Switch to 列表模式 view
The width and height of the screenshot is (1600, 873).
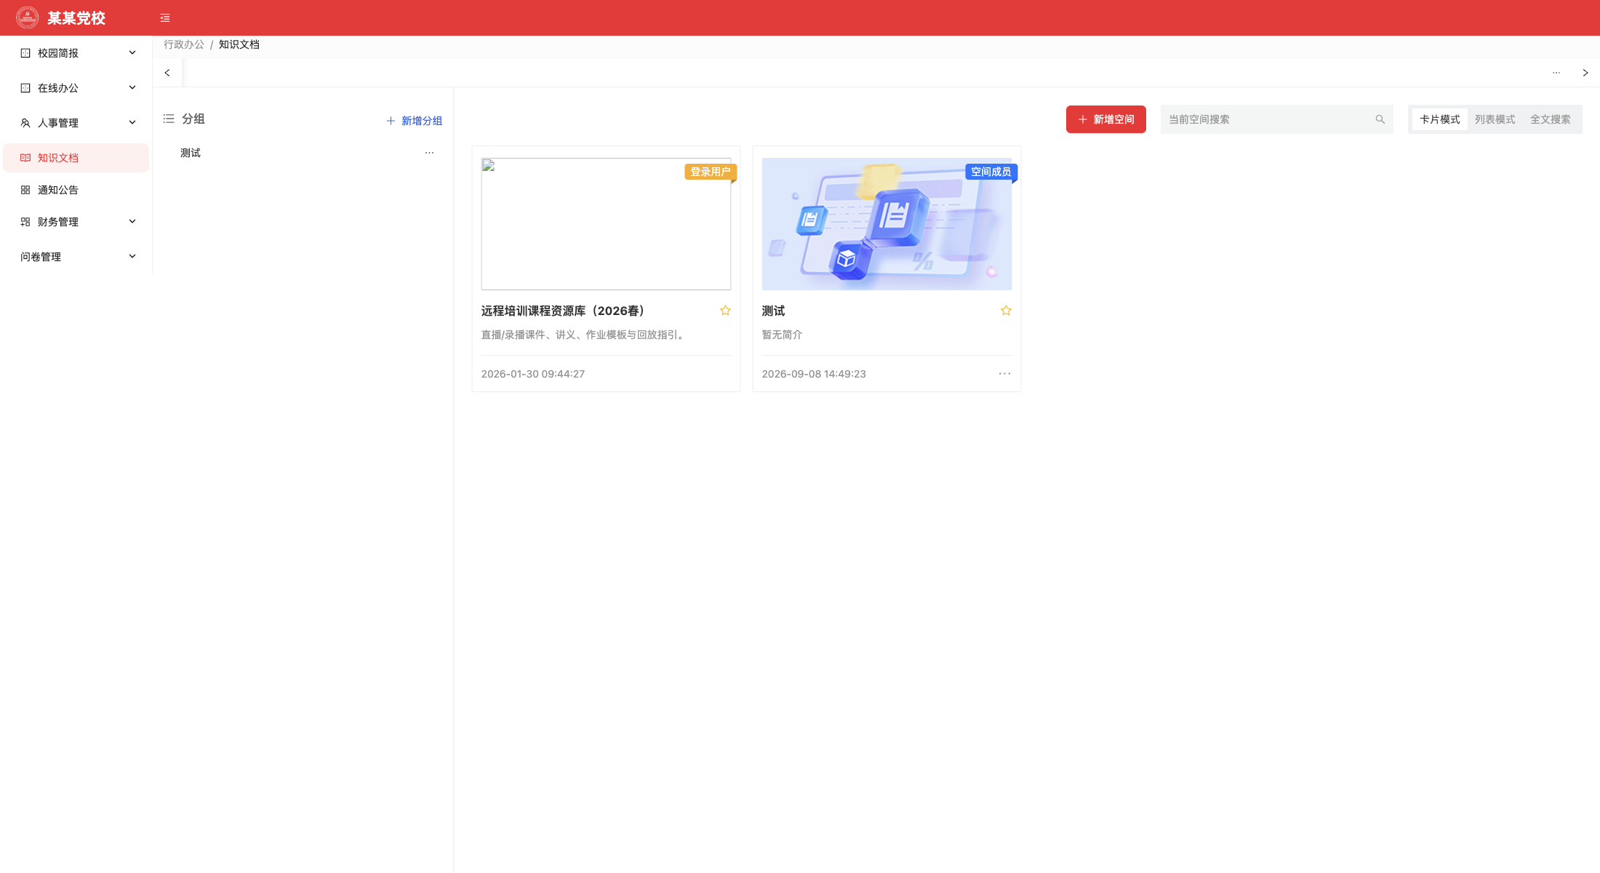tap(1495, 119)
